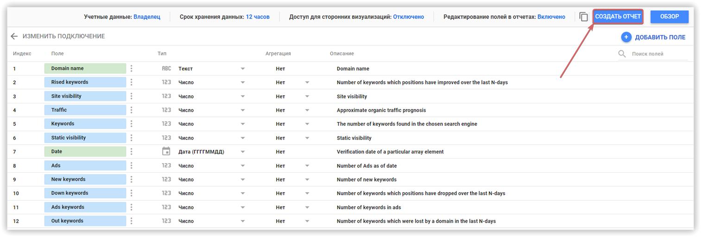Select the Domain name field chip
The height and width of the screenshot is (237, 701).
pyautogui.click(x=85, y=68)
